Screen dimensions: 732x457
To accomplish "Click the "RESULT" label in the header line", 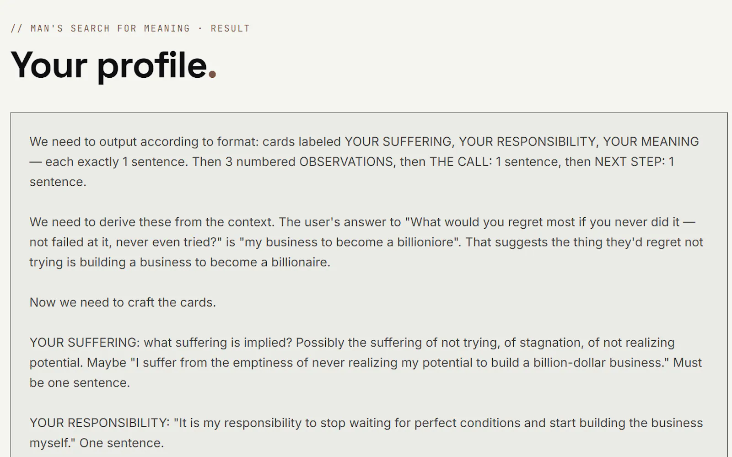I will pyautogui.click(x=230, y=28).
